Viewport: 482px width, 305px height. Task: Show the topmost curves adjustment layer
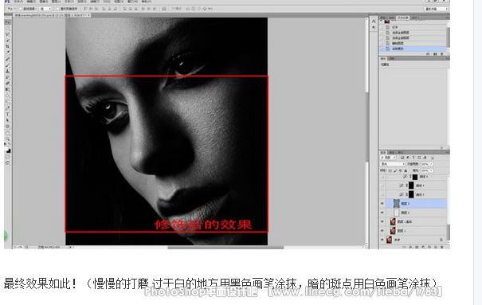coord(382,176)
